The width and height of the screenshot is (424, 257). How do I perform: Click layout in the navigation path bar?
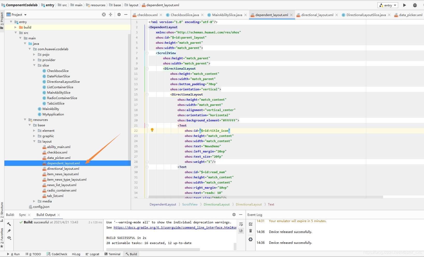[x=134, y=5]
